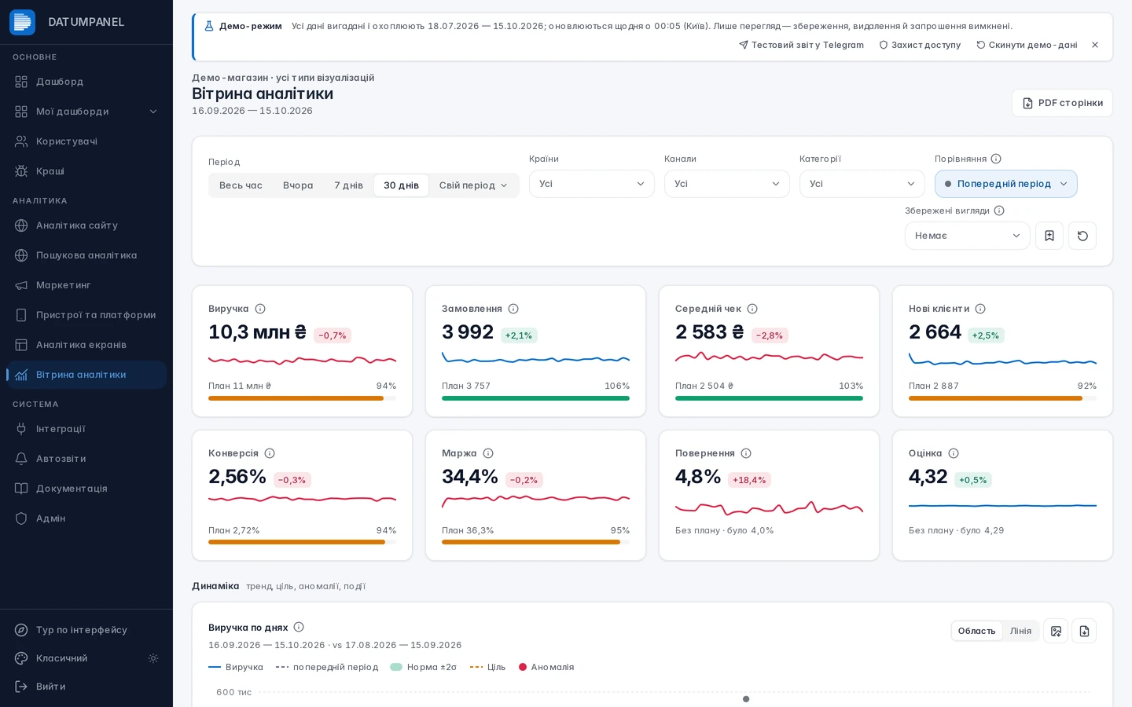Select the Весь час period tab
Screen dimensions: 1132x707
(x=241, y=185)
